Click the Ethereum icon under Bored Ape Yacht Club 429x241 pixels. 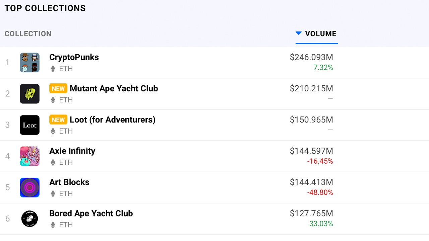[53, 225]
